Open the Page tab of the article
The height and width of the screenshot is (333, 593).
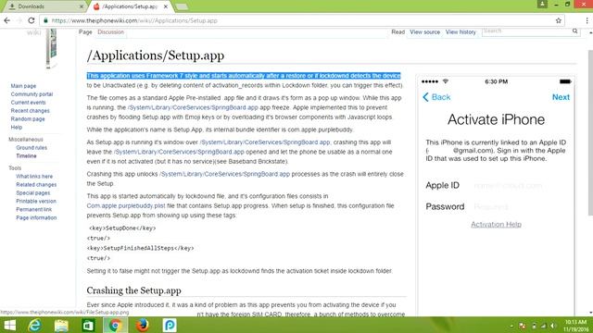[85, 32]
